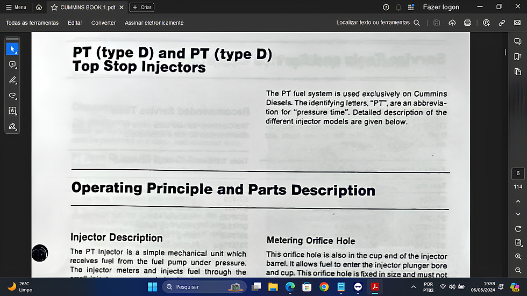Open the Notepad app on taskbar

(x=341, y=287)
